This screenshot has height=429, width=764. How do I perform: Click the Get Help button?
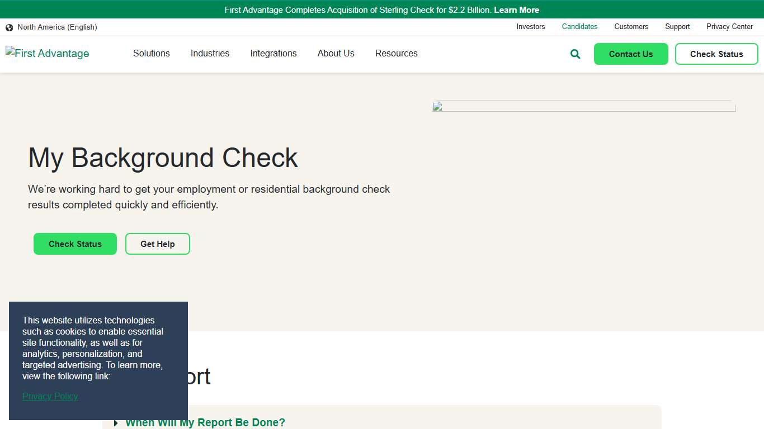pos(157,244)
